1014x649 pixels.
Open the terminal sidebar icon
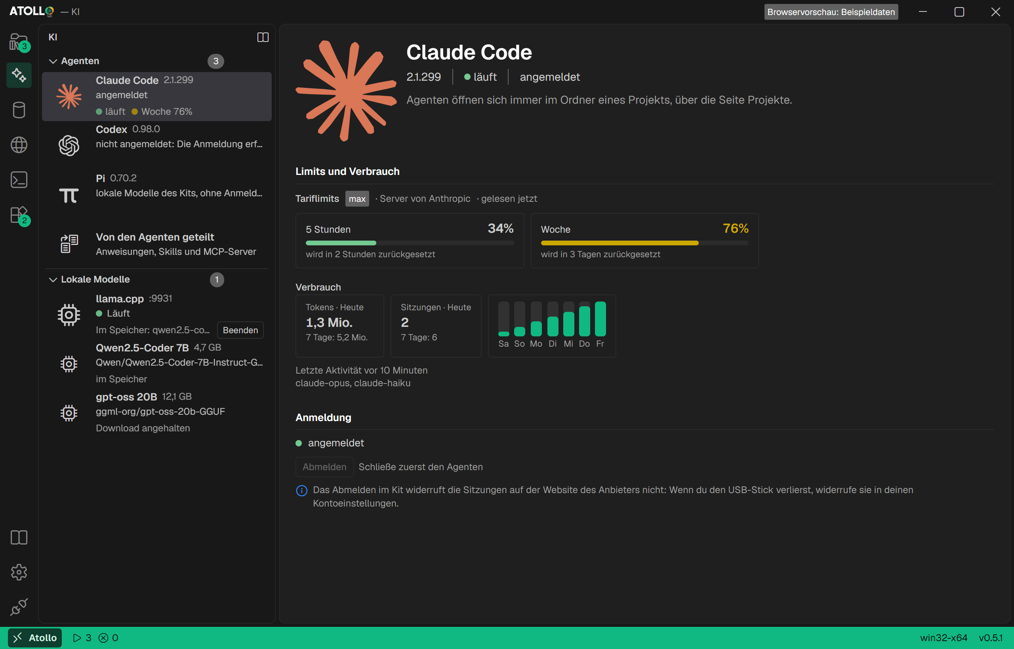point(19,180)
